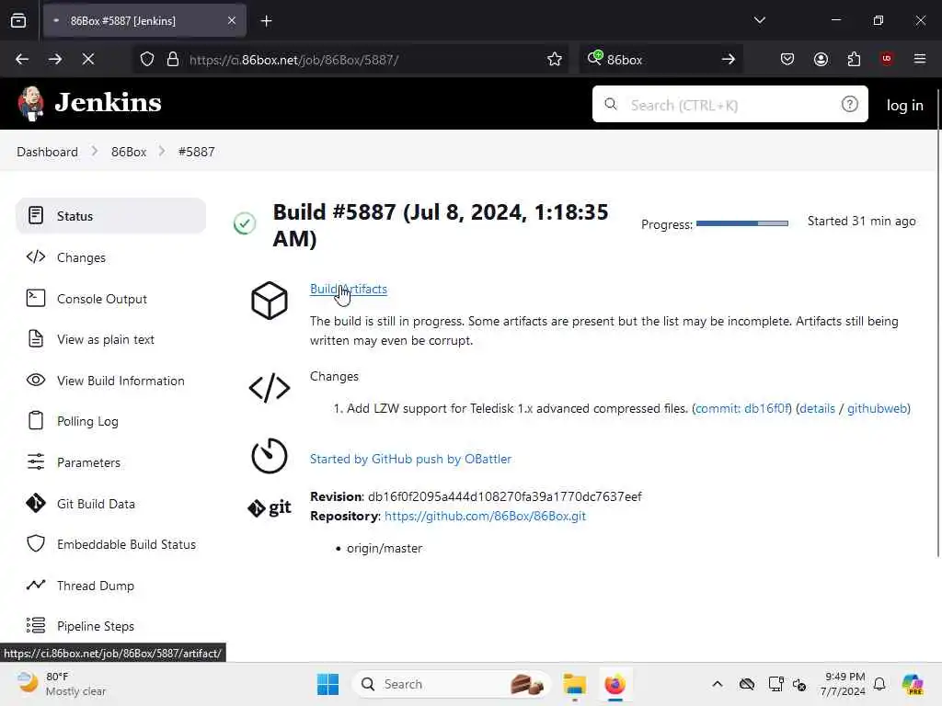Screen dimensions: 942x706
Task: Click the Jenkins butler logo icon
Action: tap(30, 103)
